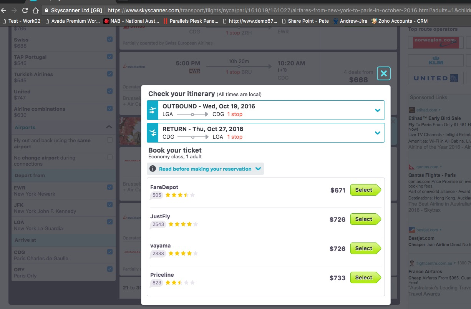This screenshot has height=309, width=471.
Task: Uncheck ORY Paris Orly arrival airport
Action: tap(110, 269)
